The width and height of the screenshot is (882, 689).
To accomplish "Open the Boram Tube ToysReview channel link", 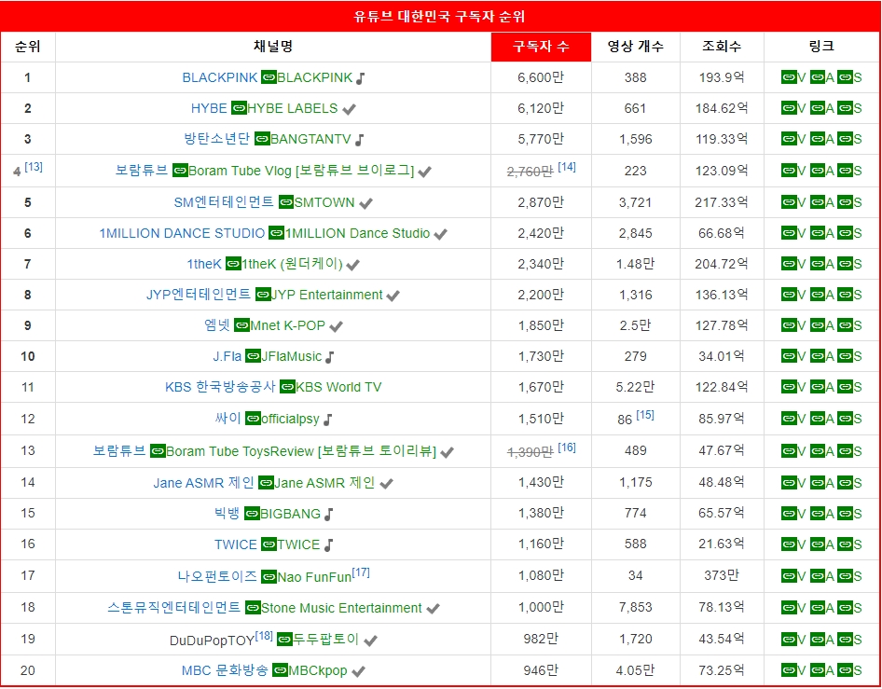I will click(301, 451).
